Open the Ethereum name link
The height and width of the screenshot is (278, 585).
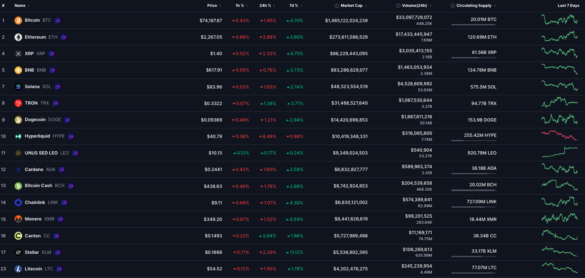35,37
